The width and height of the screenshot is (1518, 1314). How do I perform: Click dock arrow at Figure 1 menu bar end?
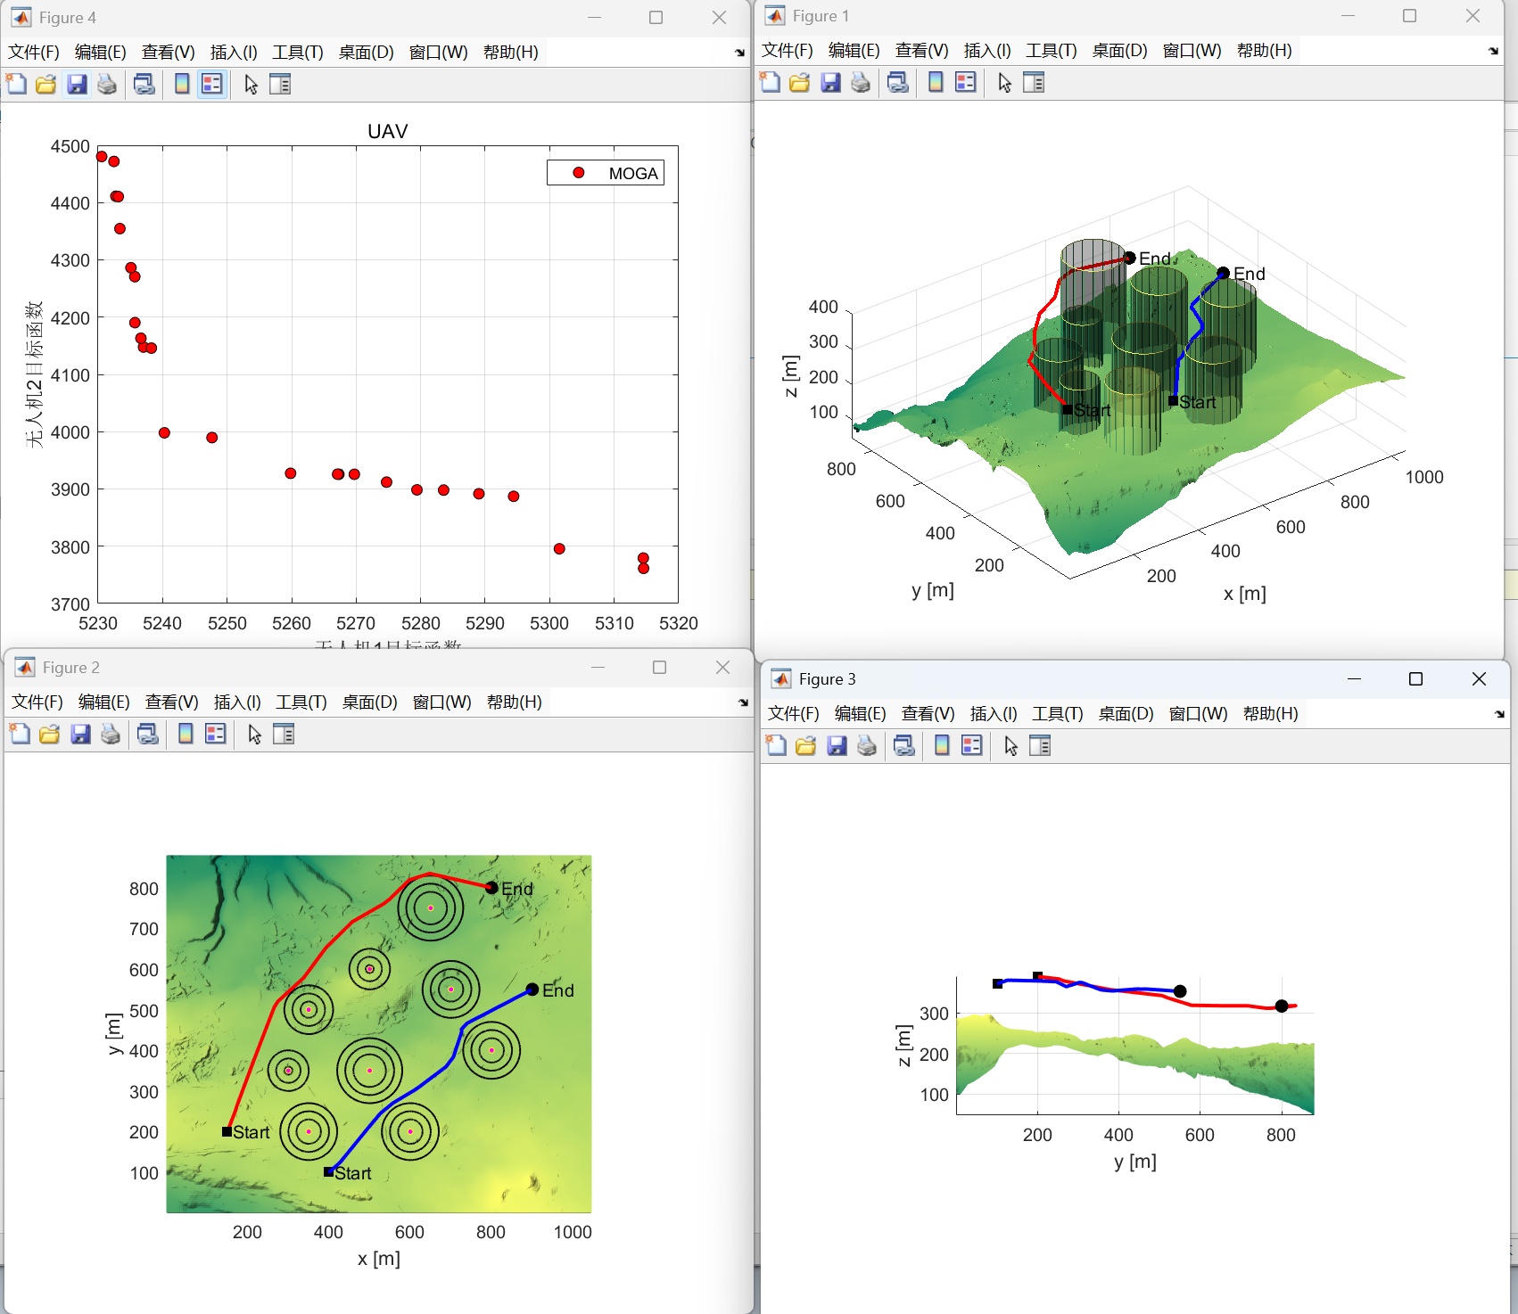tap(1493, 51)
